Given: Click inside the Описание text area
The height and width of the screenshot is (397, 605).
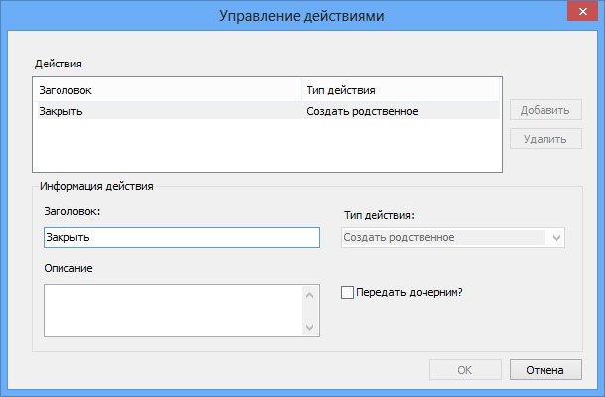Looking at the screenshot, I should (x=173, y=311).
